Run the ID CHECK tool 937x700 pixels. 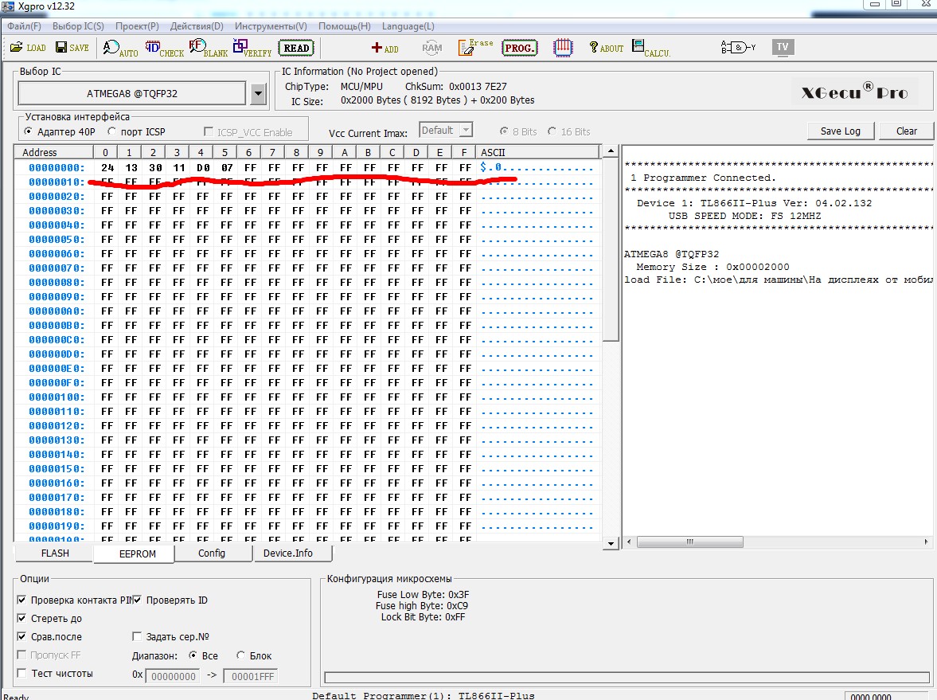[164, 49]
